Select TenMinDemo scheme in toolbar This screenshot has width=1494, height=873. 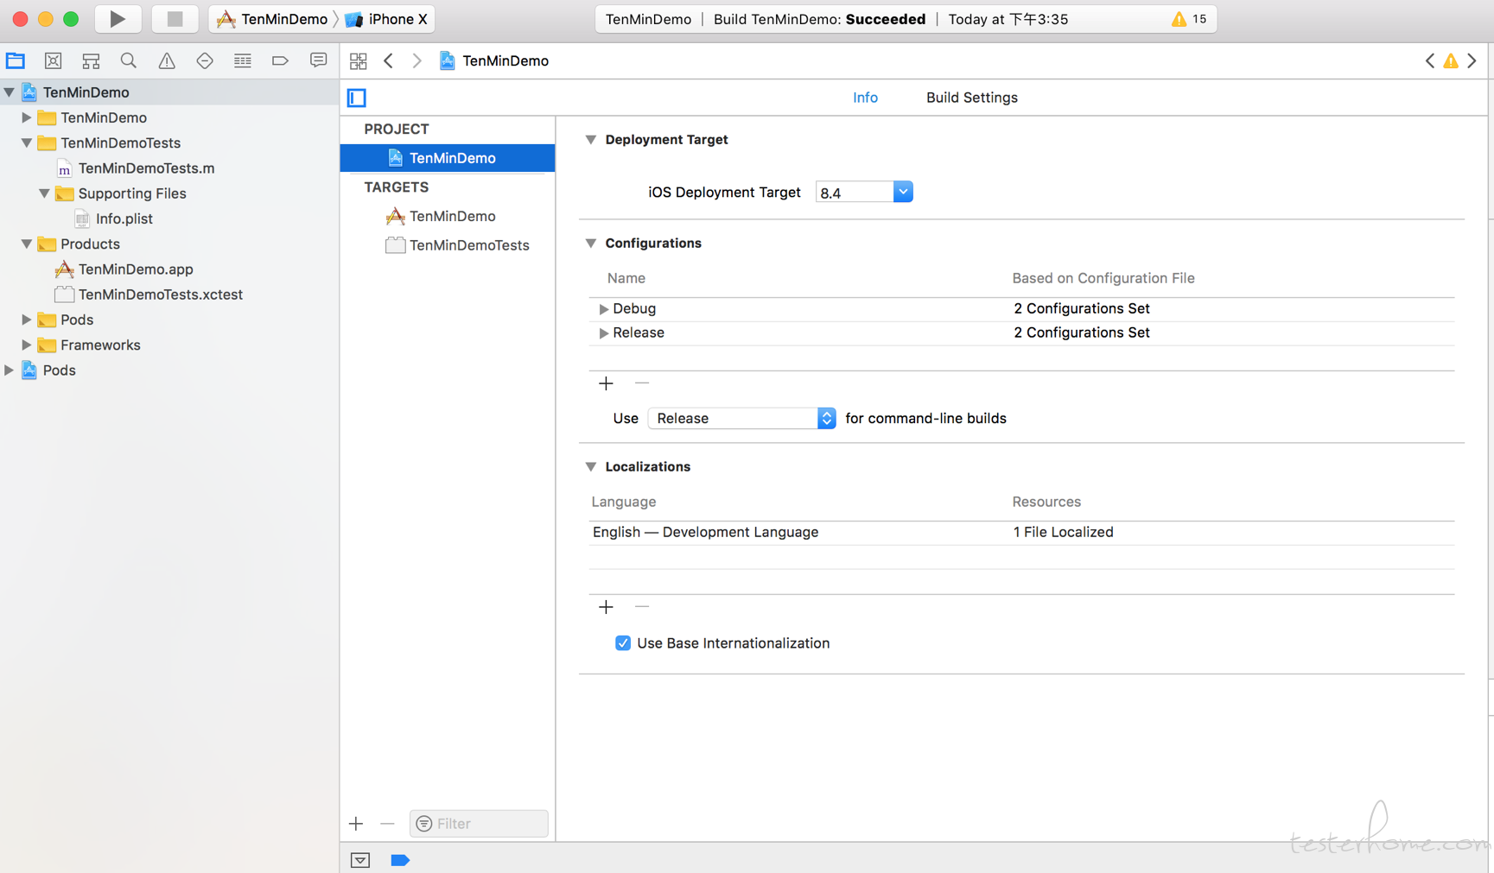pyautogui.click(x=271, y=19)
